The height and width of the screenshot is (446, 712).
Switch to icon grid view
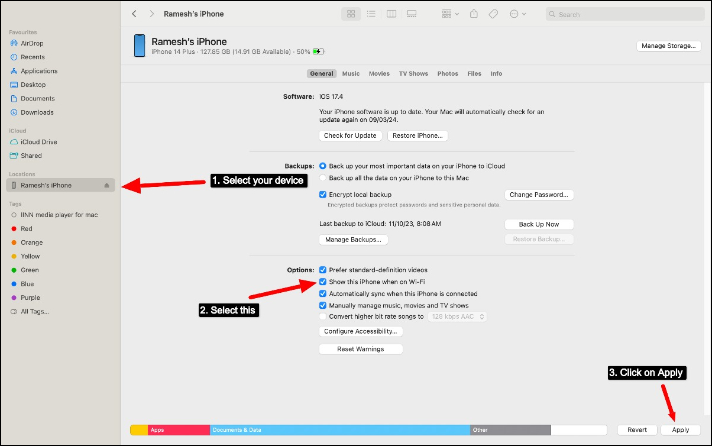[x=351, y=14]
